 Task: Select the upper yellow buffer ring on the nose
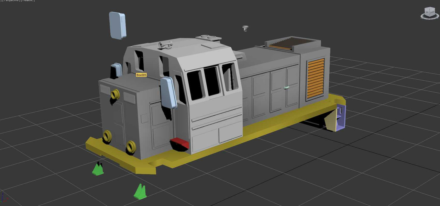click(115, 94)
